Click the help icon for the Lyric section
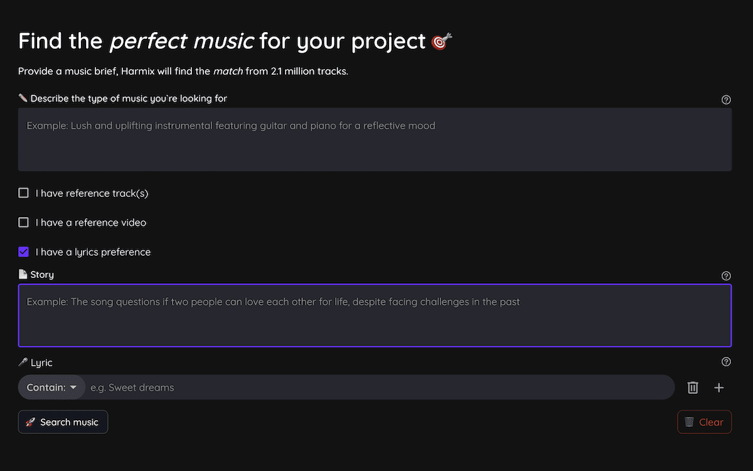This screenshot has width=753, height=471. 726,361
